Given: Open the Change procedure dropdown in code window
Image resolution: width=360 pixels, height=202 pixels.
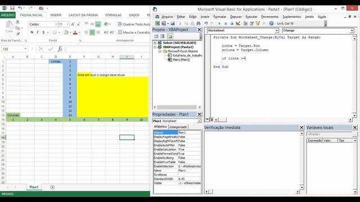Looking at the screenshot, I should [352, 30].
